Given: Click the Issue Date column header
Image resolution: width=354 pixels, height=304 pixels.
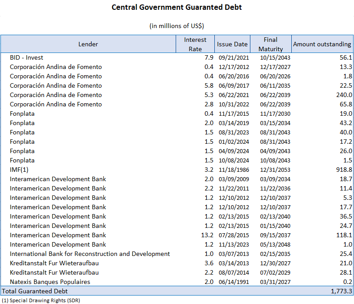Looking at the screenshot, I should click(x=232, y=44).
